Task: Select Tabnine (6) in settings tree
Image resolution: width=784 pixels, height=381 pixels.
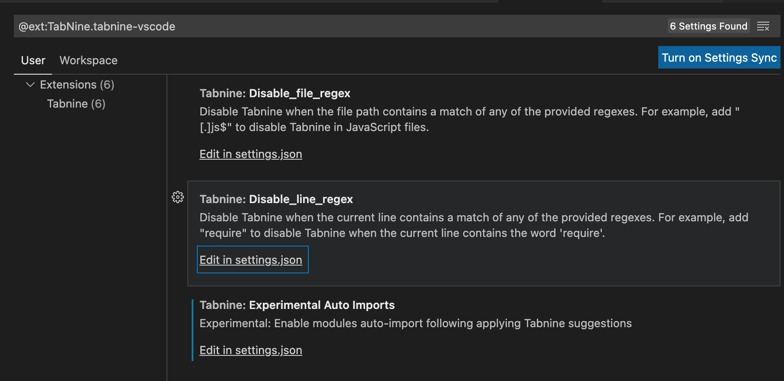Action: pyautogui.click(x=76, y=104)
